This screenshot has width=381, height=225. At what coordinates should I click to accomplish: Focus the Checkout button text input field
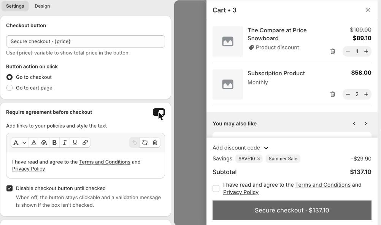pos(86,41)
